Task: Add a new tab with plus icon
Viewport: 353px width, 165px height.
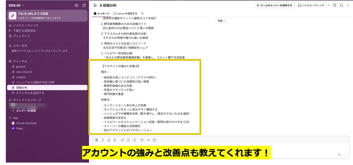Action: click(142, 13)
